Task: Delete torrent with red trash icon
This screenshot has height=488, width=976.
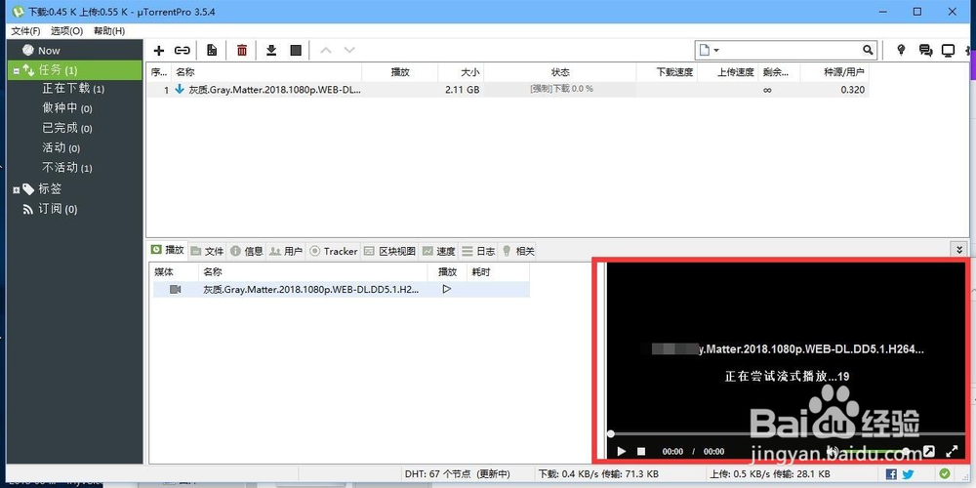Action: (242, 51)
